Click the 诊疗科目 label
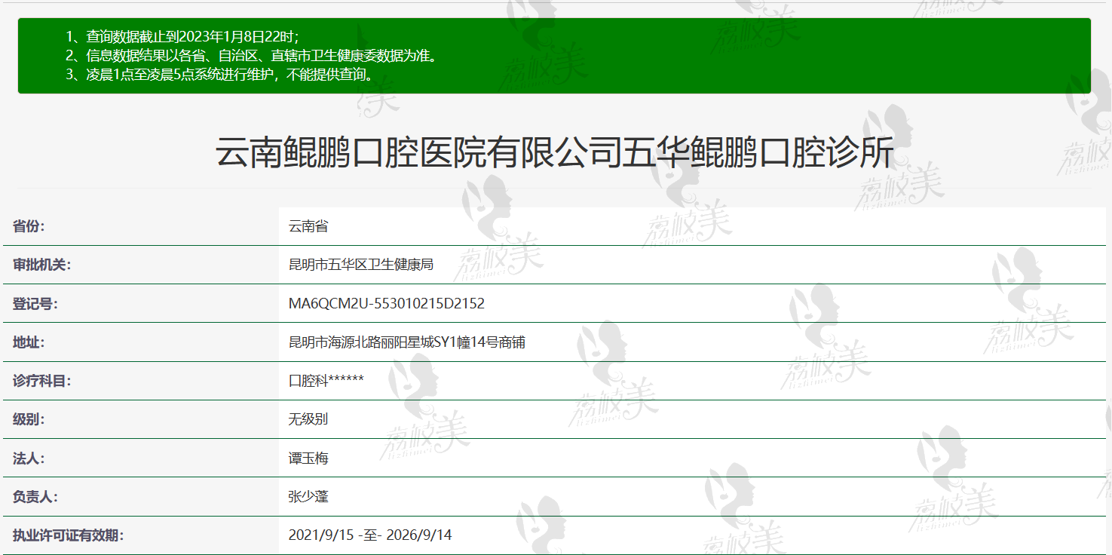Screen dimensions: 1112x555 point(41,381)
